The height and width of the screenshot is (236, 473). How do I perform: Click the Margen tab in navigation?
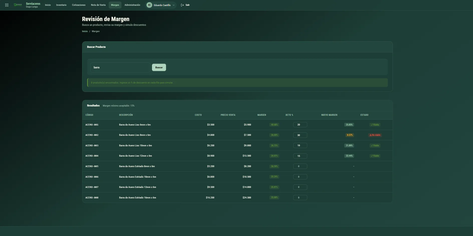tap(115, 5)
